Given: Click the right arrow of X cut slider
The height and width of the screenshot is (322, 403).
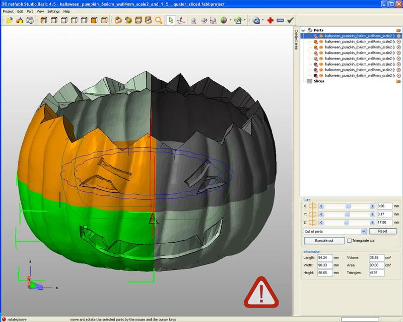Looking at the screenshot, I should 372,206.
